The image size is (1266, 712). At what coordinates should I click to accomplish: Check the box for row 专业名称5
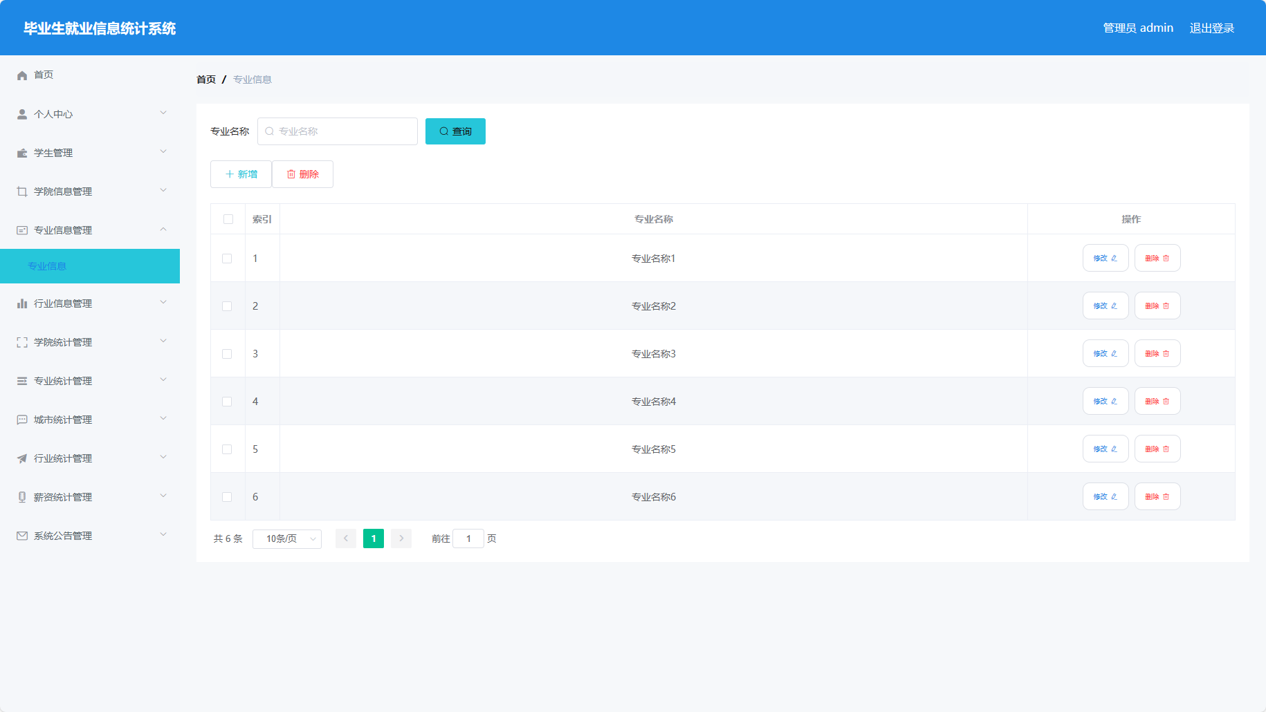[227, 449]
